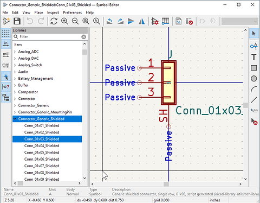The image size is (260, 203).
Task: Zoom to selection tool
Action: click(96, 21)
